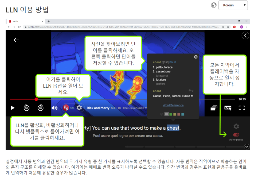
Task: Click the globe language icon
Action: [214, 5]
